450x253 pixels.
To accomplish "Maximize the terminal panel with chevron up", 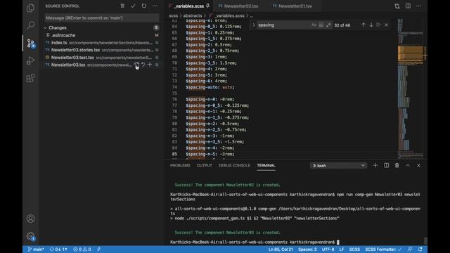I will click(x=408, y=166).
